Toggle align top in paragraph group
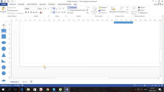 (x=51, y=8)
